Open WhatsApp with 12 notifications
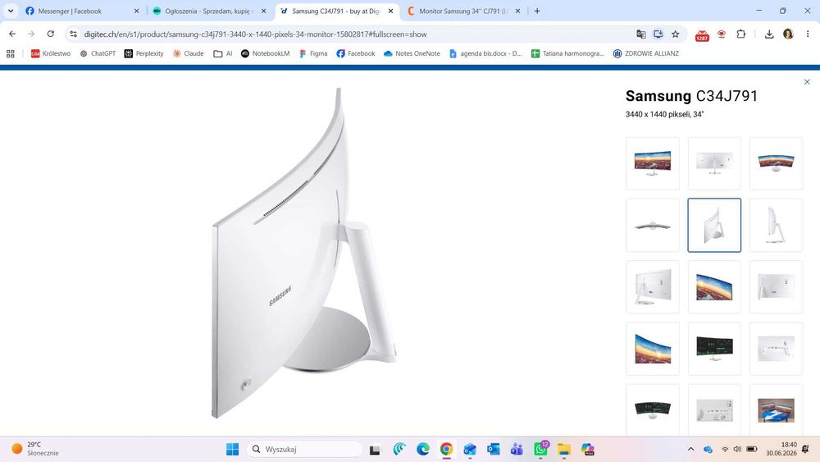The width and height of the screenshot is (820, 462). coord(540,448)
